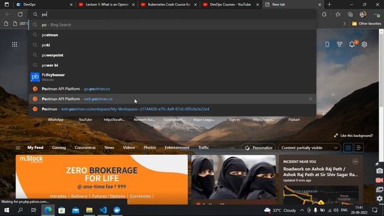This screenshot has height=216, width=384.
Task: Open the tab actions menu icon
Action: pos(7,4)
